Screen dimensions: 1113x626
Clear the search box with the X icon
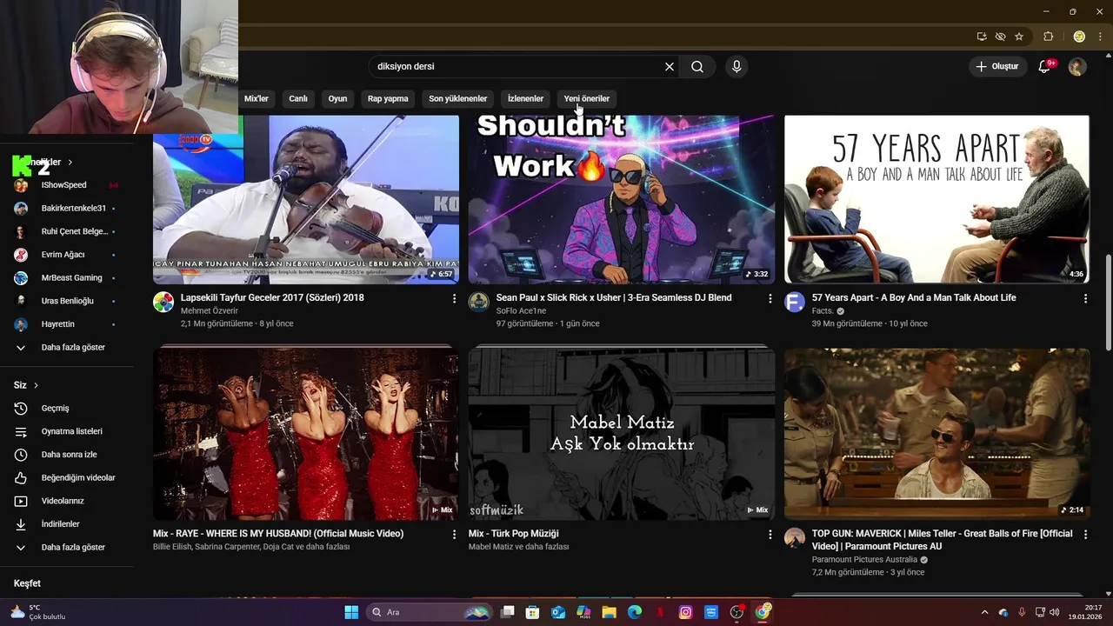pos(670,67)
